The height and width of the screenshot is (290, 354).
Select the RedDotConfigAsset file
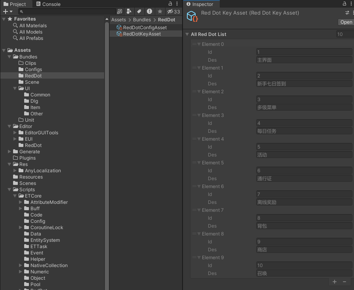point(145,28)
